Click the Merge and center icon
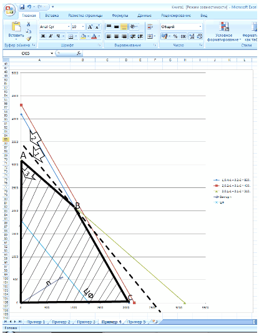 coord(150,36)
